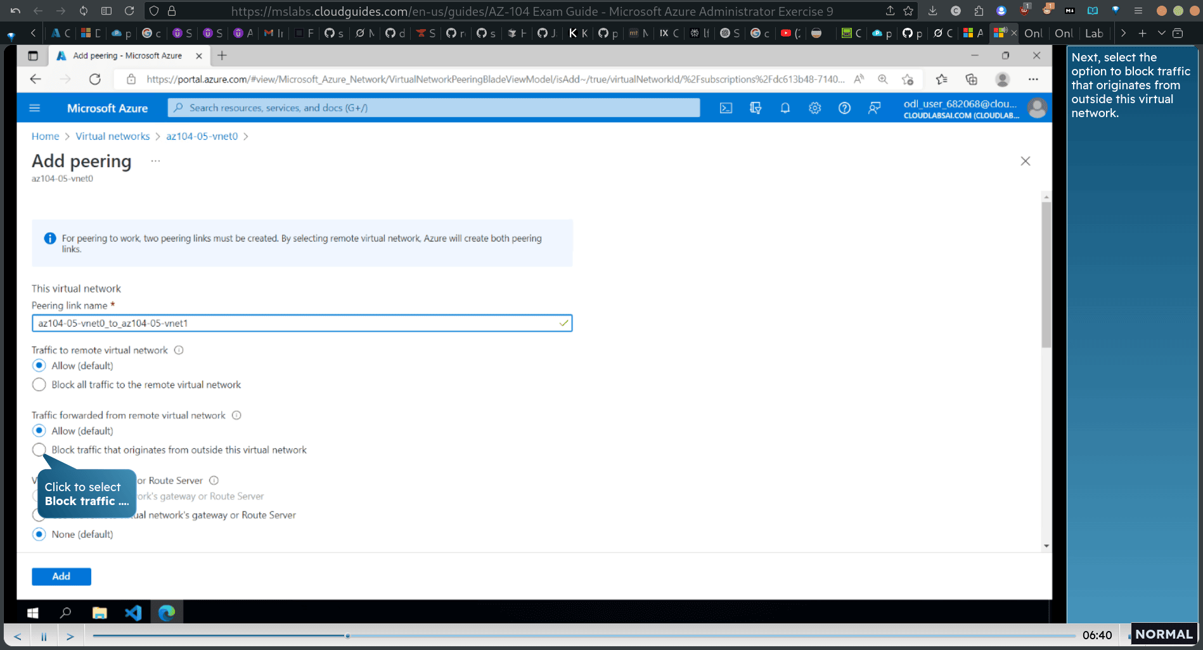
Task: Select Block traffic that originates from outside this virtual network
Action: (x=39, y=450)
